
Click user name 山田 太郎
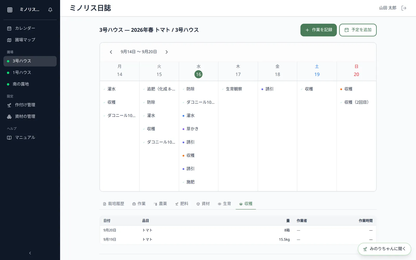pos(388,8)
